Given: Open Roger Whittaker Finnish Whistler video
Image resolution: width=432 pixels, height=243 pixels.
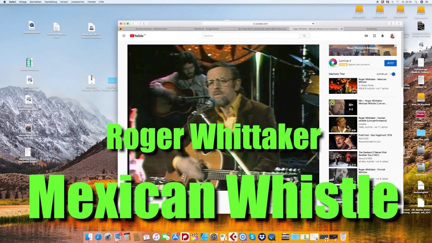Looking at the screenshot, I should (x=372, y=171).
